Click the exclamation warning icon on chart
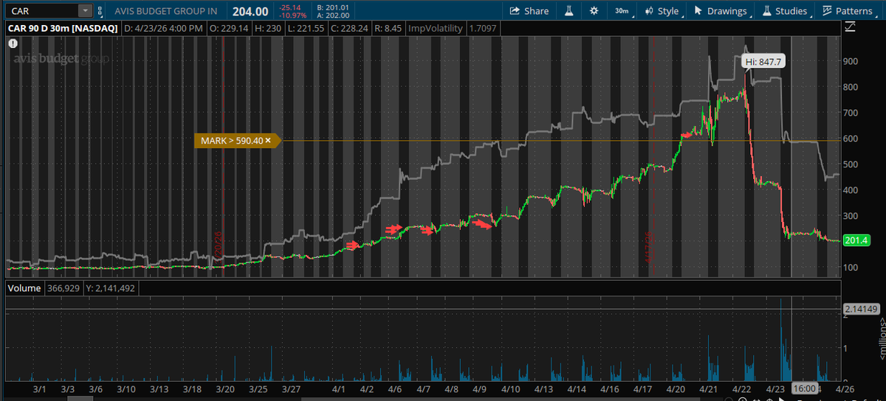The width and height of the screenshot is (886, 401). click(13, 43)
